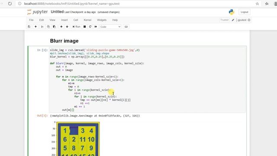
Task: Click the slide_img cv2.imread code line
Action: click(x=95, y=50)
